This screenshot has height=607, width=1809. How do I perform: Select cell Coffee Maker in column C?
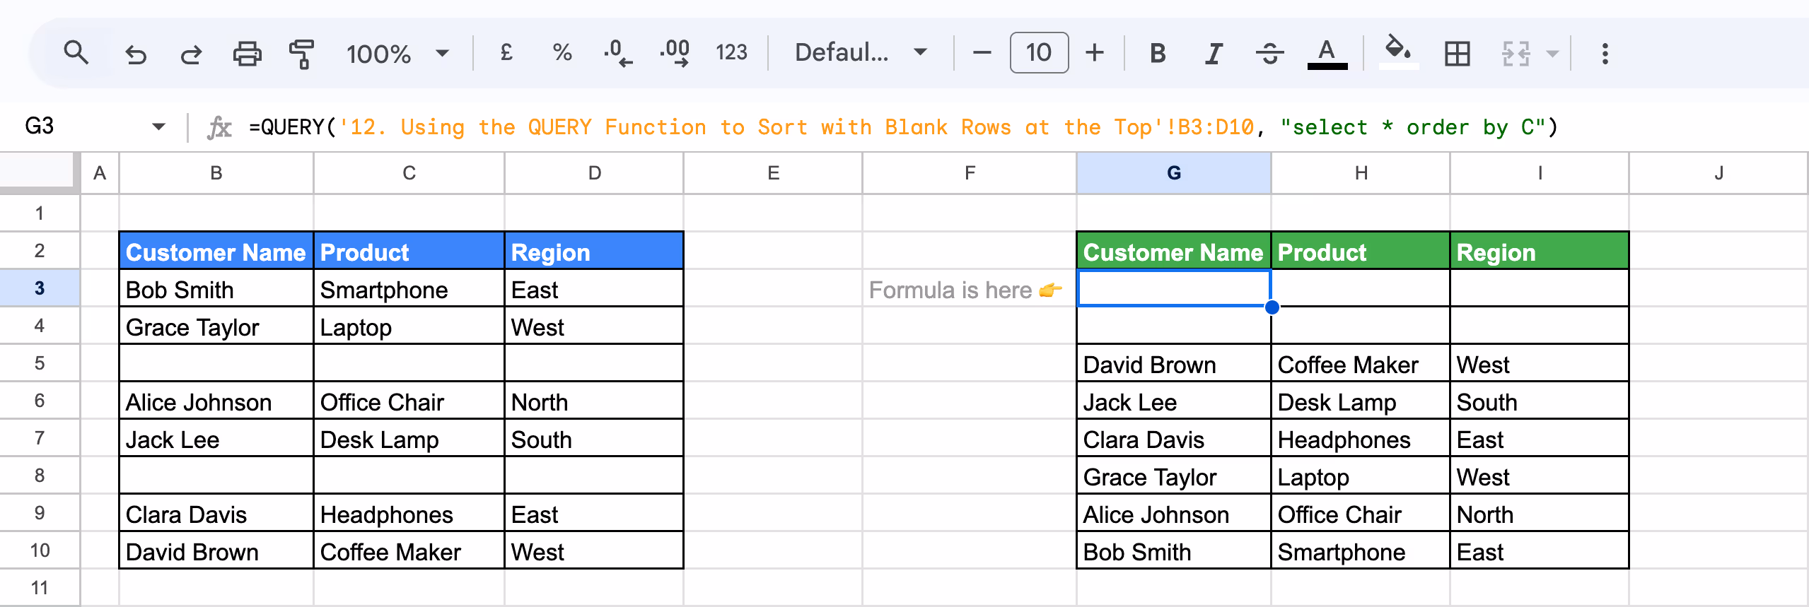(x=409, y=550)
